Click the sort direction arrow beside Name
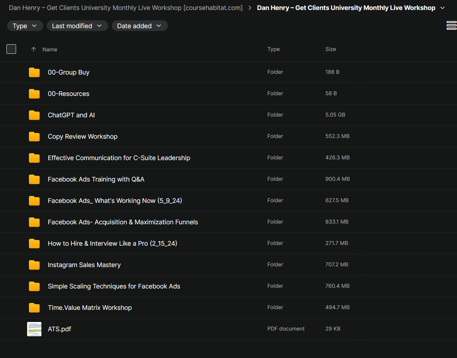 tap(34, 49)
